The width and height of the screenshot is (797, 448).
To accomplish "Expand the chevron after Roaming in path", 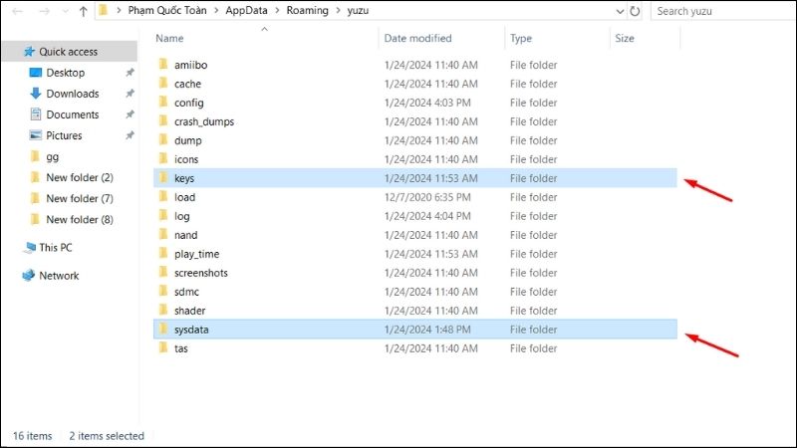I will pyautogui.click(x=338, y=10).
